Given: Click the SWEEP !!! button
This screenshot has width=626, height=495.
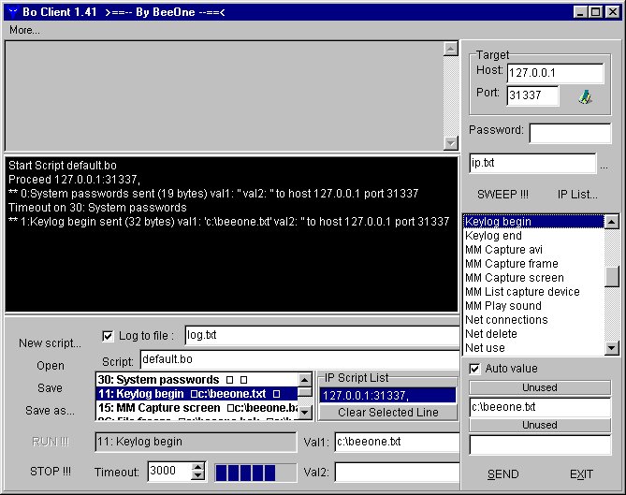Looking at the screenshot, I should click(502, 195).
